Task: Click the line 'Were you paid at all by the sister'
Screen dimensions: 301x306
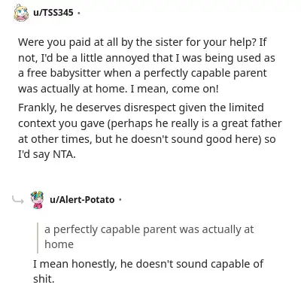Action: click(x=101, y=43)
